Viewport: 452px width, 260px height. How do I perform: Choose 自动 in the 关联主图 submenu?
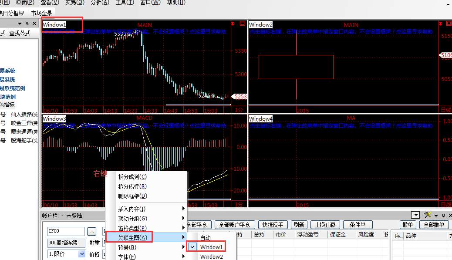(x=205, y=238)
